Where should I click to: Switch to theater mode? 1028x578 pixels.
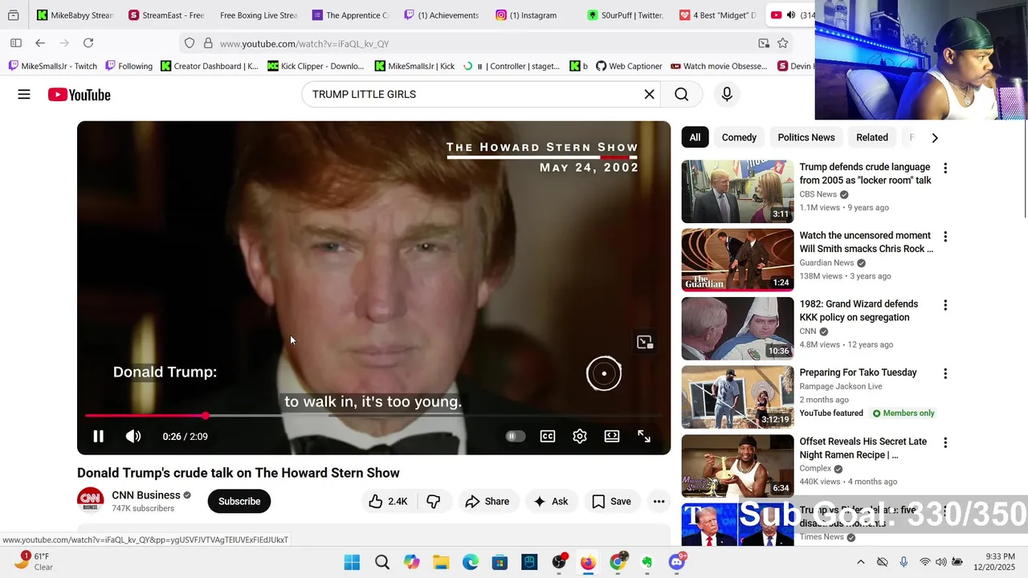tap(612, 436)
